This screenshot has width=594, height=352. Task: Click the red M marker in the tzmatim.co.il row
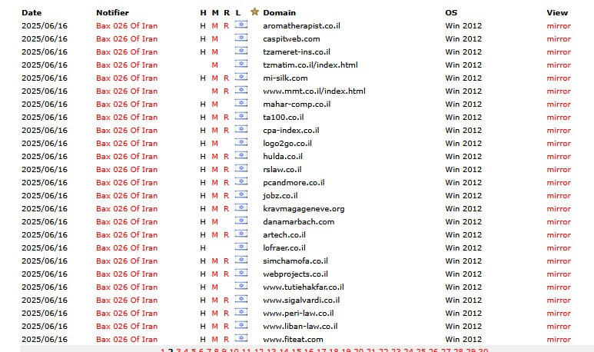(215, 65)
